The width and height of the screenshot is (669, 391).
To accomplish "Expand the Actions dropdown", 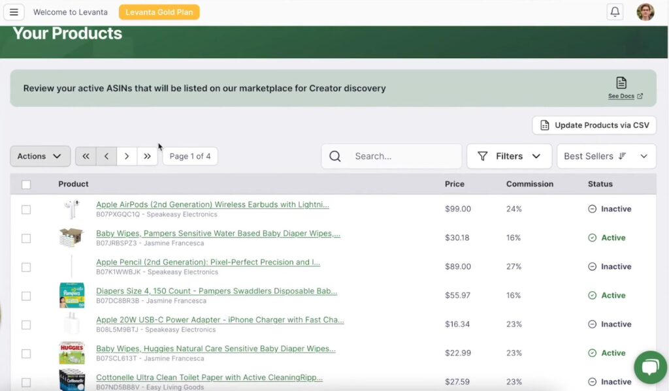I will 40,156.
